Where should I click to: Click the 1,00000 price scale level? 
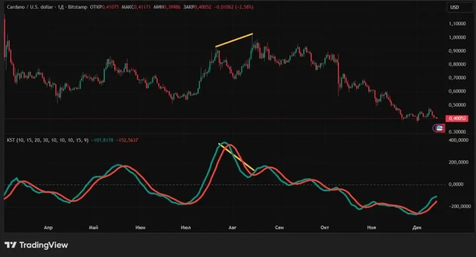[457, 38]
